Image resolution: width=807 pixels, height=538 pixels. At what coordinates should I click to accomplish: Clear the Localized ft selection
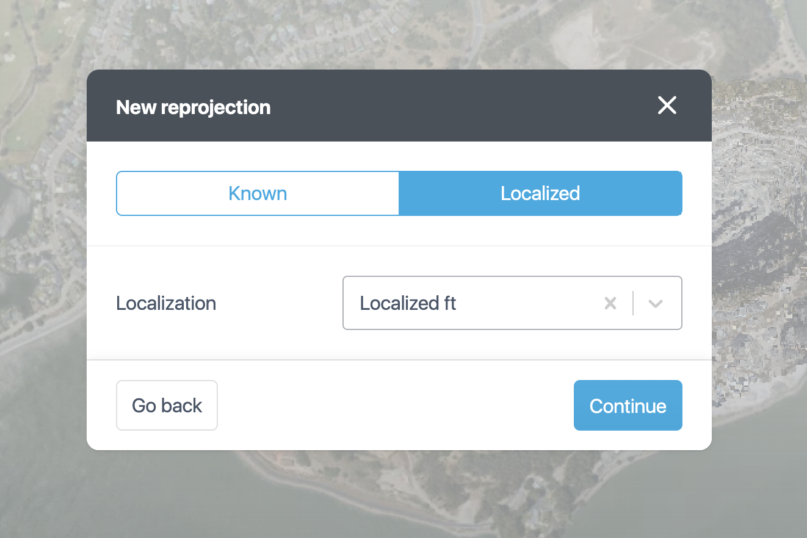[610, 303]
